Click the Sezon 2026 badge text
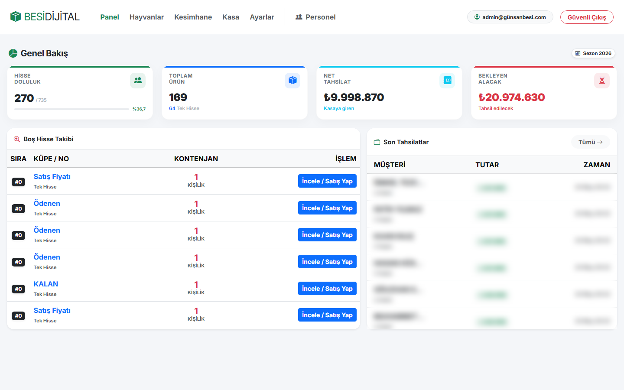 click(597, 53)
